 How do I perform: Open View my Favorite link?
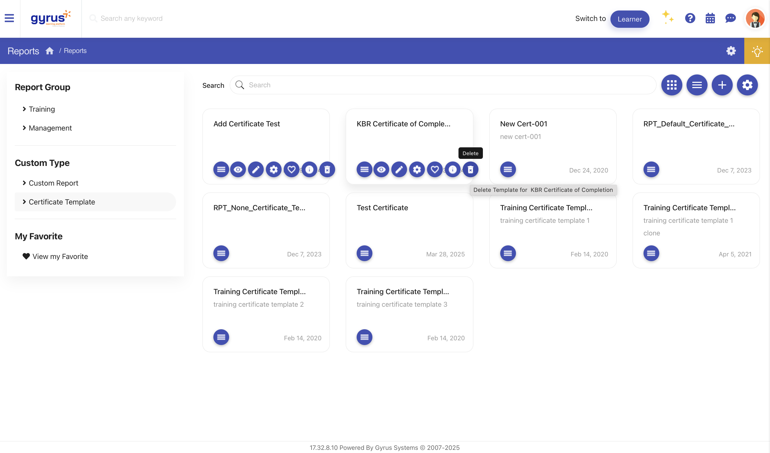click(x=60, y=256)
